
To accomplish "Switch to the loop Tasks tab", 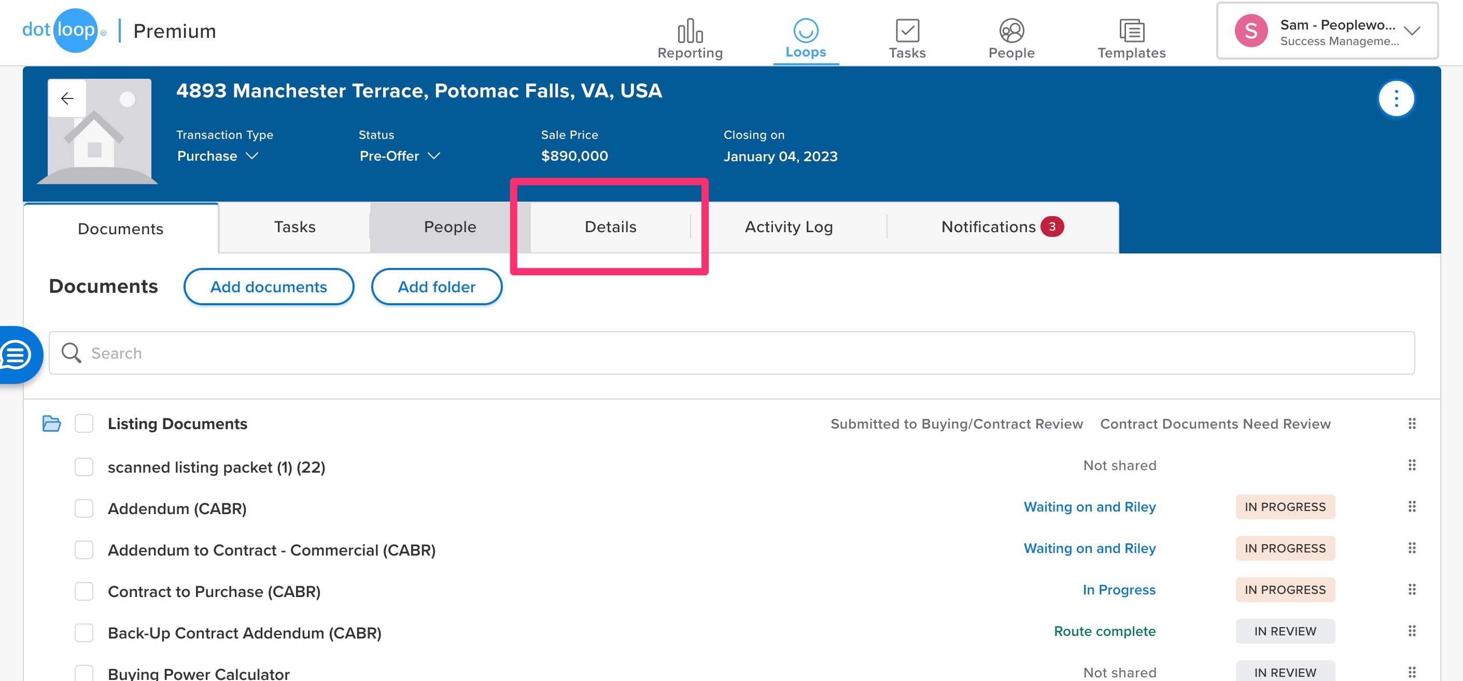I will [294, 227].
